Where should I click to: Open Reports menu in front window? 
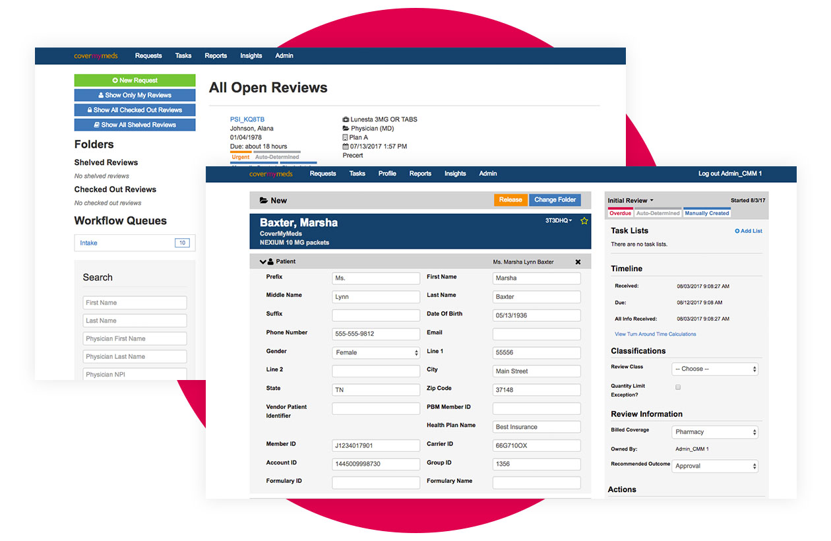point(420,174)
